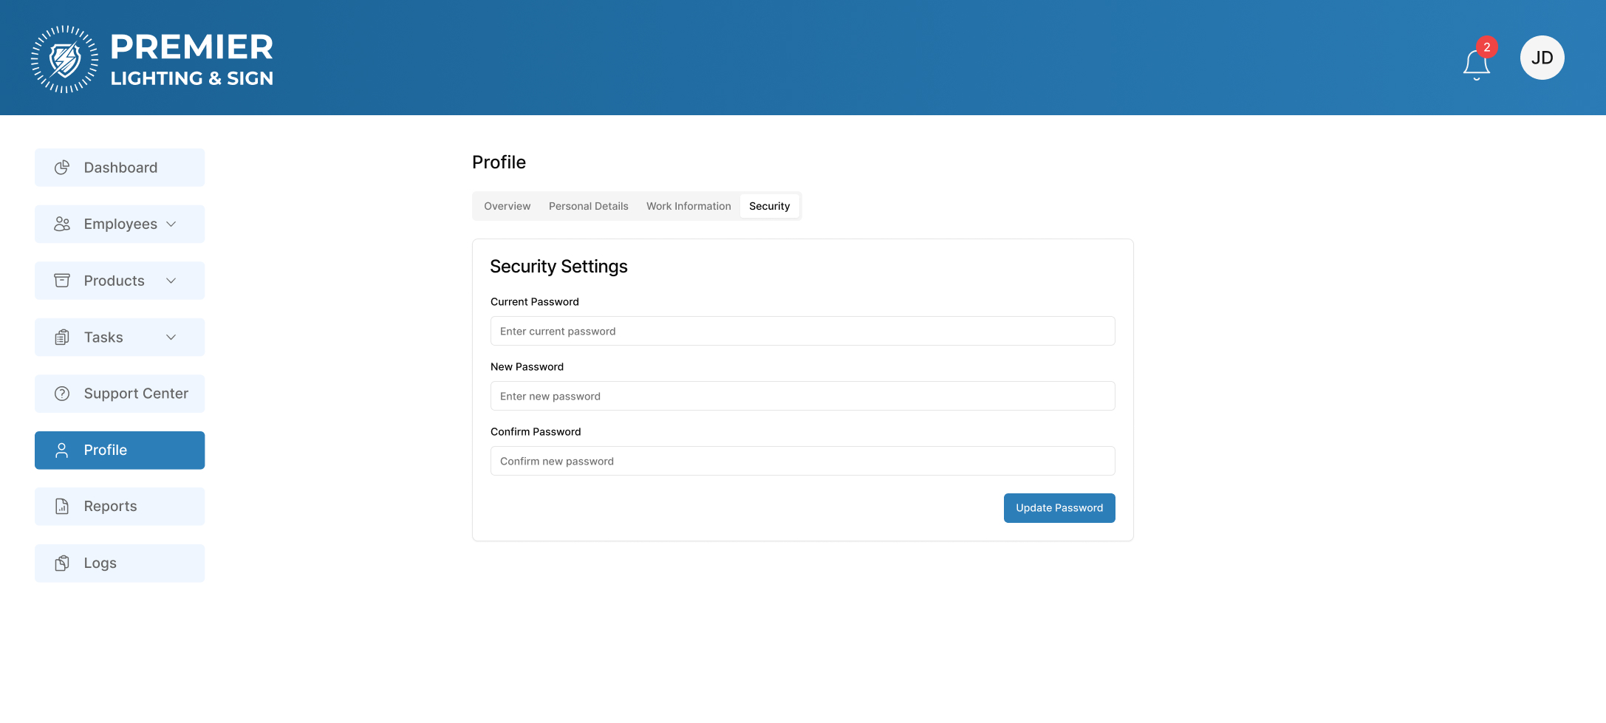Screen dimensions: 1606x723
Task: Switch to the Overview tab
Action: click(507, 206)
